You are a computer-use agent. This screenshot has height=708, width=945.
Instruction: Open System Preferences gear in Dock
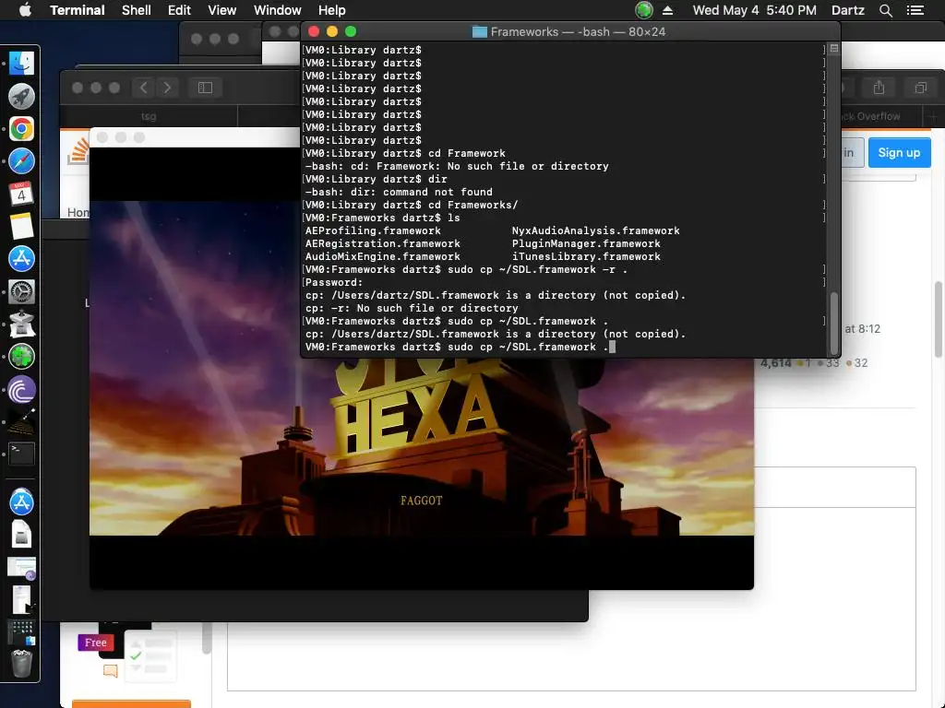21,291
